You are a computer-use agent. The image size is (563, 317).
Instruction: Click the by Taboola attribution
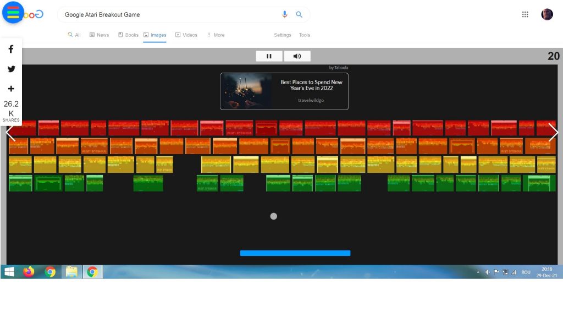coord(339,68)
